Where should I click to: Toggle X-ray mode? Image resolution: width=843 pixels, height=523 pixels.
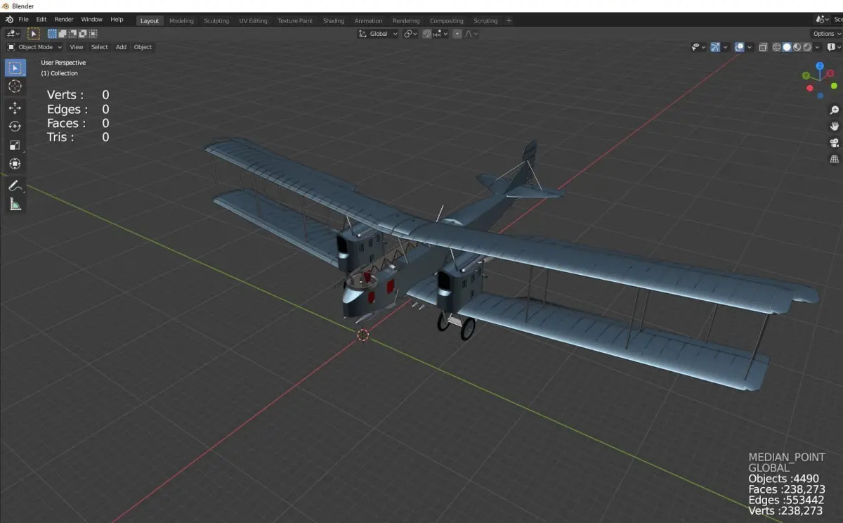pos(763,47)
